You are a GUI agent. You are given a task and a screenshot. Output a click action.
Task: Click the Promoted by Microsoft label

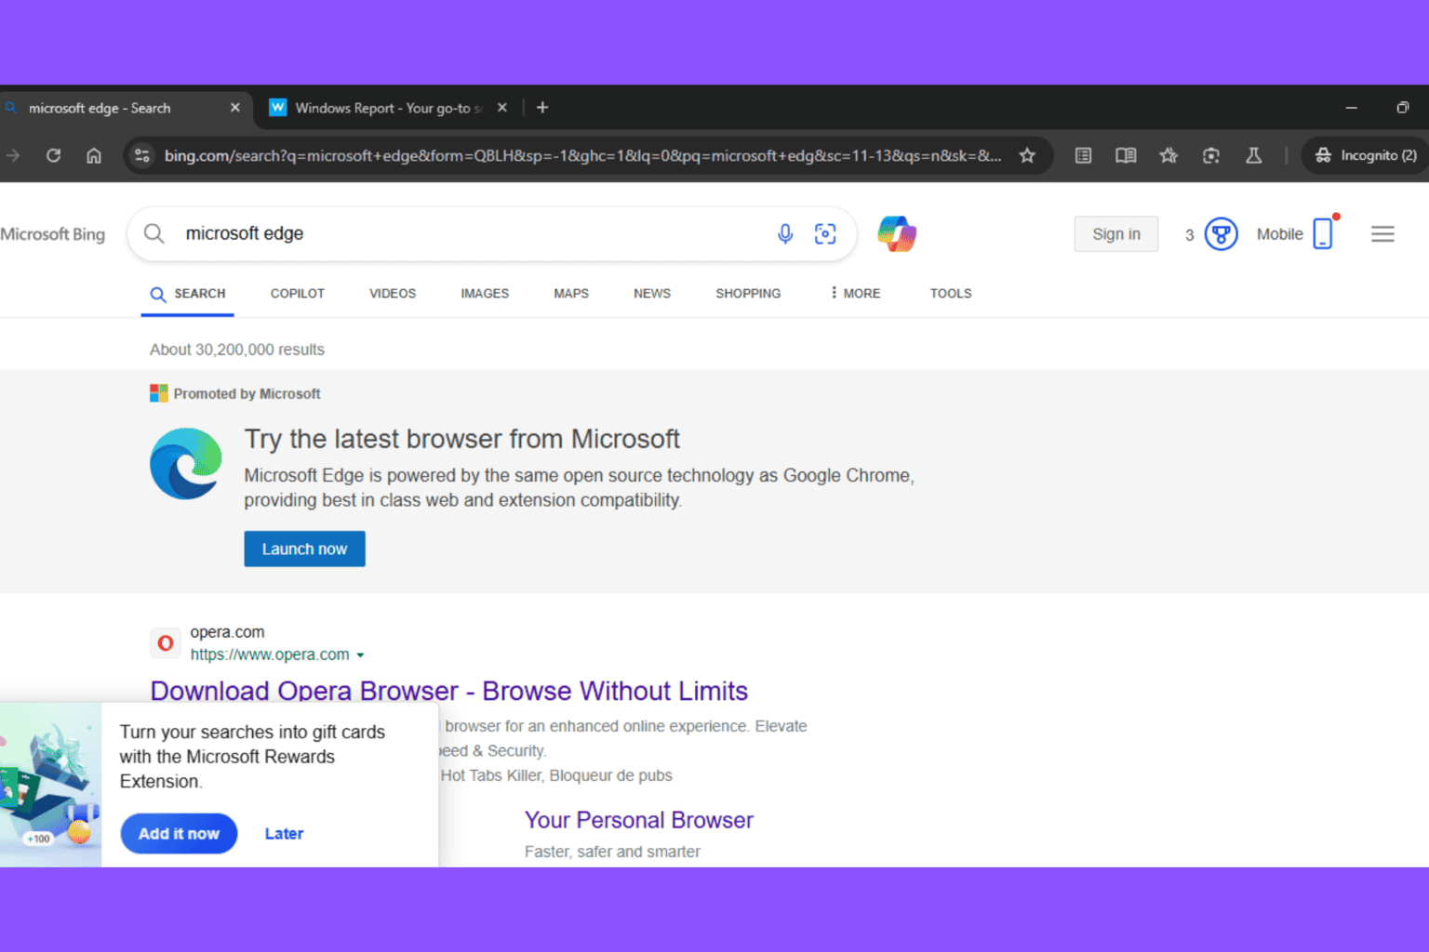247,394
